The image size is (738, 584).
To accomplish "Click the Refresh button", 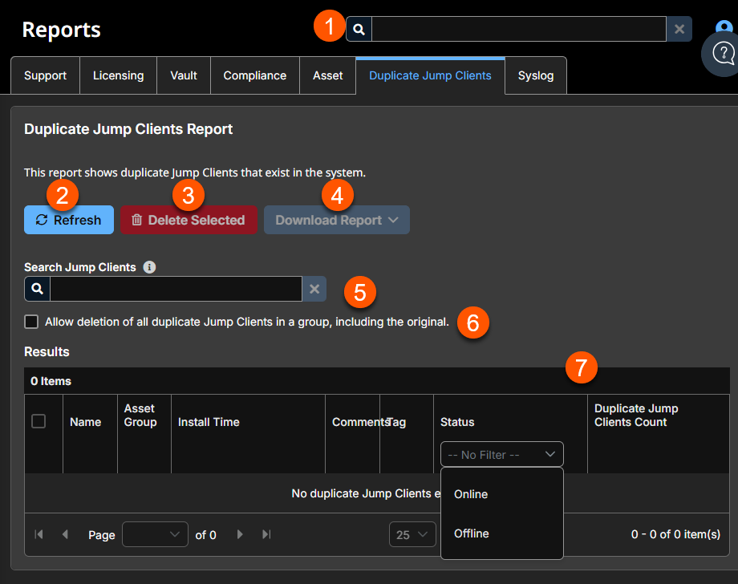I will 69,220.
